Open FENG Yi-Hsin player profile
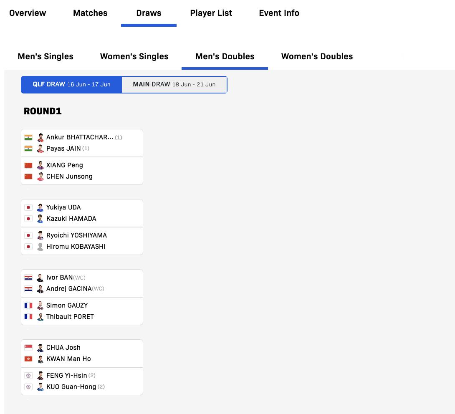Viewport: 455px width, 414px height. [67, 376]
